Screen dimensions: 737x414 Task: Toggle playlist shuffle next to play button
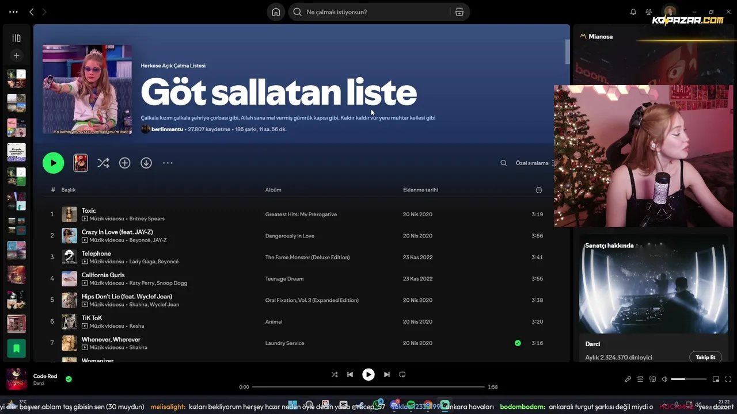[x=103, y=163]
